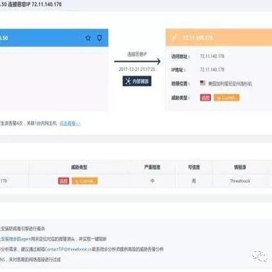Click the ContactTIP@threatbook.cn email link
272x272 pixels.
pyautogui.click(x=69, y=249)
